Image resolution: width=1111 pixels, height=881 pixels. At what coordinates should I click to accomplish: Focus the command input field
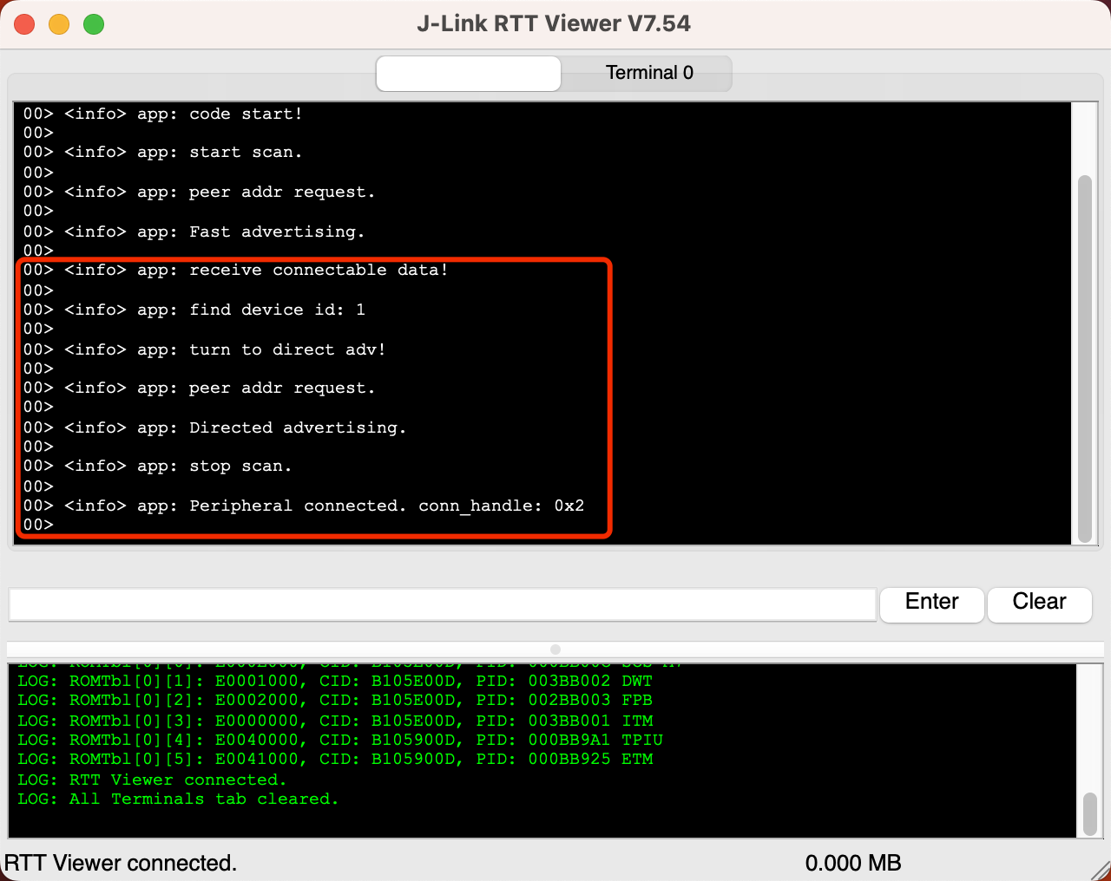tap(443, 604)
